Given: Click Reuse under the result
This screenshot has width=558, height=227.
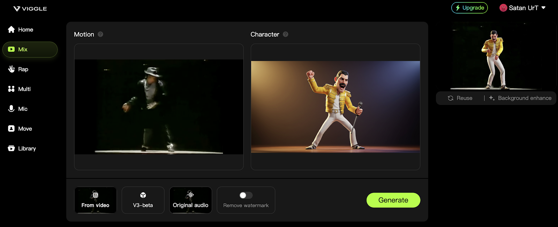Looking at the screenshot, I should click(x=460, y=98).
